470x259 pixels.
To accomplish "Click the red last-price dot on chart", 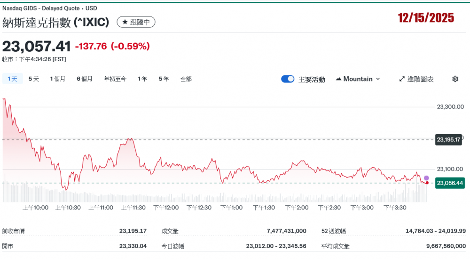I will [x=427, y=183].
